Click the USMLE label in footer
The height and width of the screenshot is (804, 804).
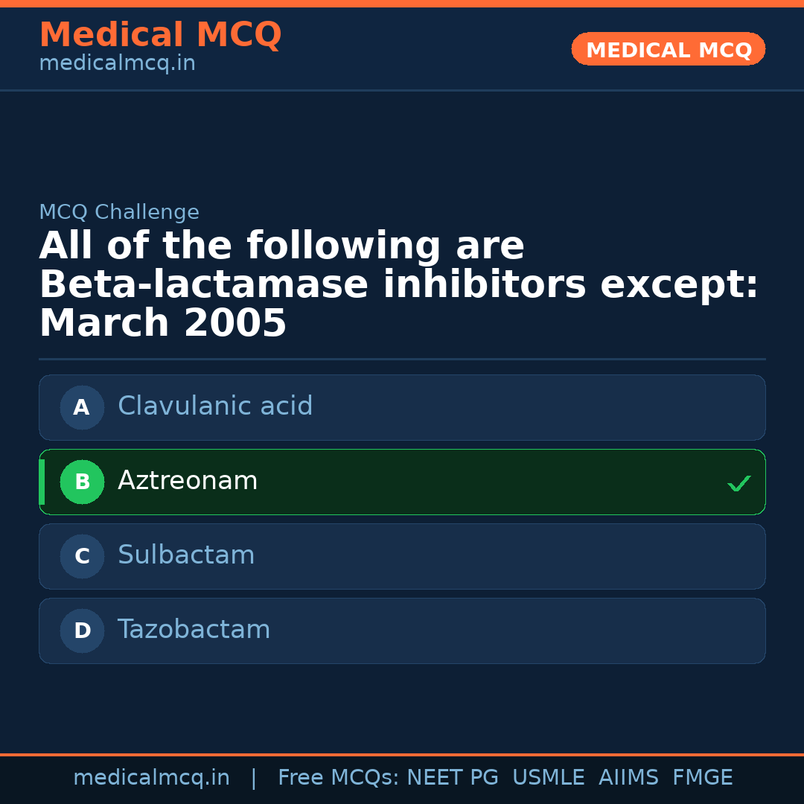coord(548,778)
